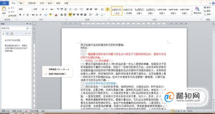Click the Change Styles button

click(197, 11)
